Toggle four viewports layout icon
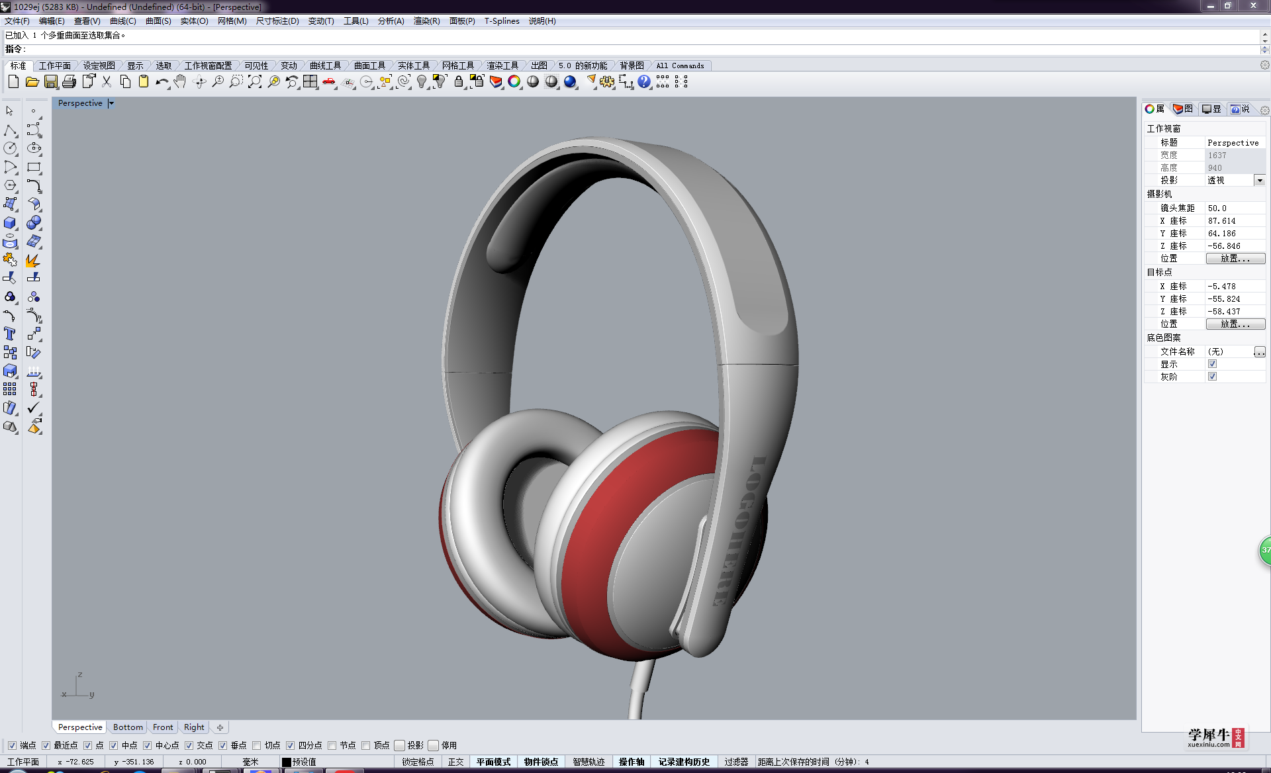The height and width of the screenshot is (773, 1271). tap(310, 81)
